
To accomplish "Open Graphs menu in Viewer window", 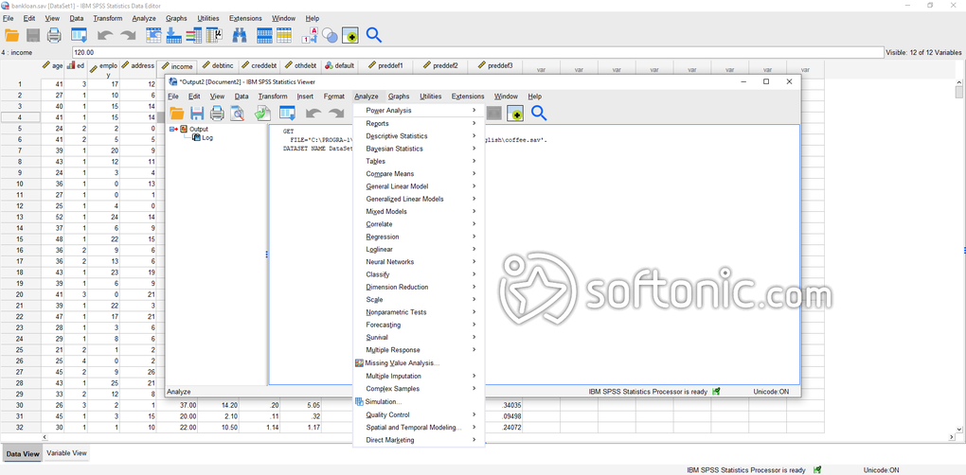I will [399, 97].
